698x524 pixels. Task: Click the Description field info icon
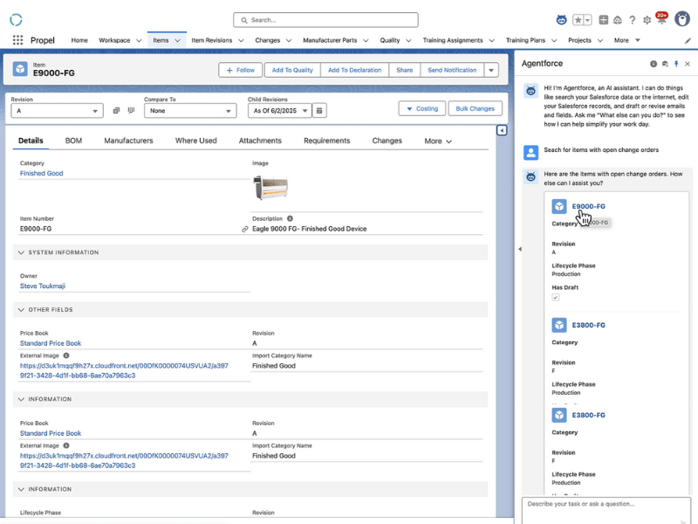290,218
